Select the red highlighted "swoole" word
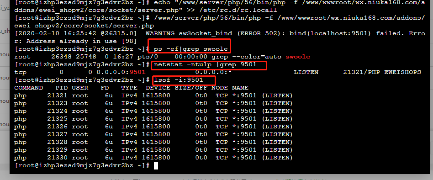 [298, 57]
